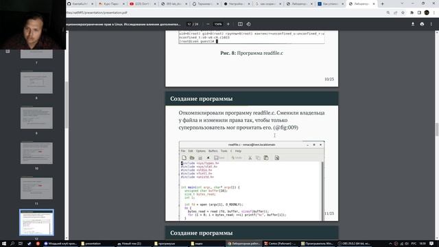Switch to the 'Терминал' tab
This screenshot has height=247, width=439.
(205, 4)
